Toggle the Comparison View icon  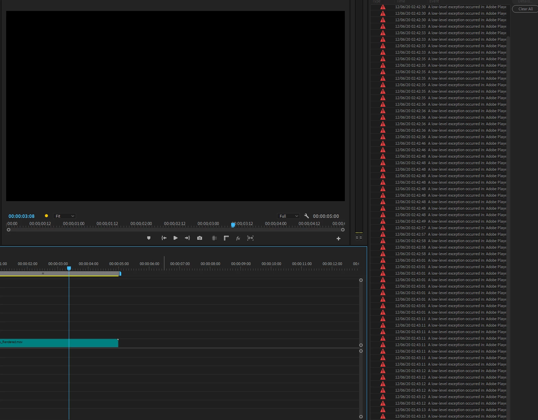pos(250,238)
